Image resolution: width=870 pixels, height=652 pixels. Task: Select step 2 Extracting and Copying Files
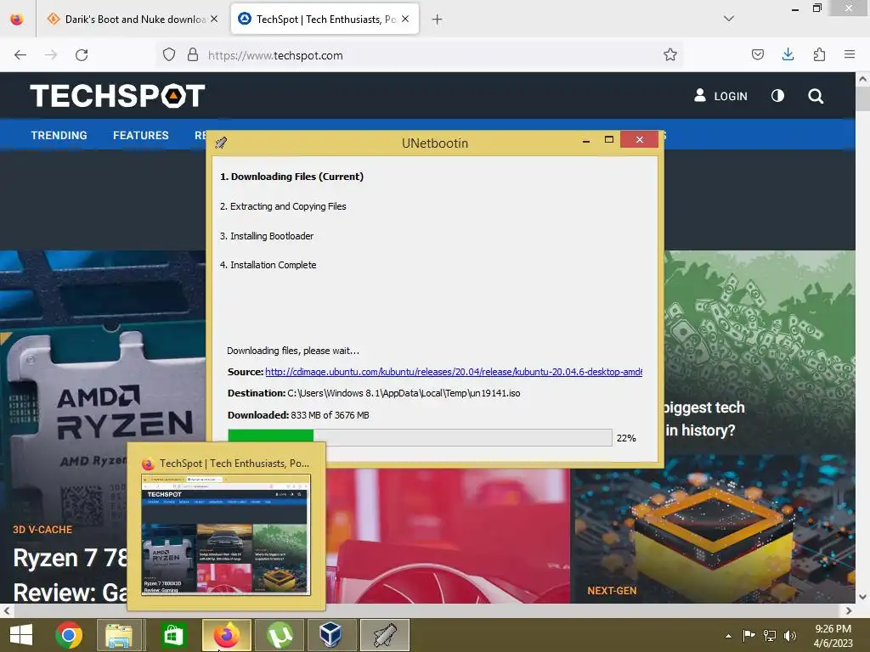pos(283,206)
